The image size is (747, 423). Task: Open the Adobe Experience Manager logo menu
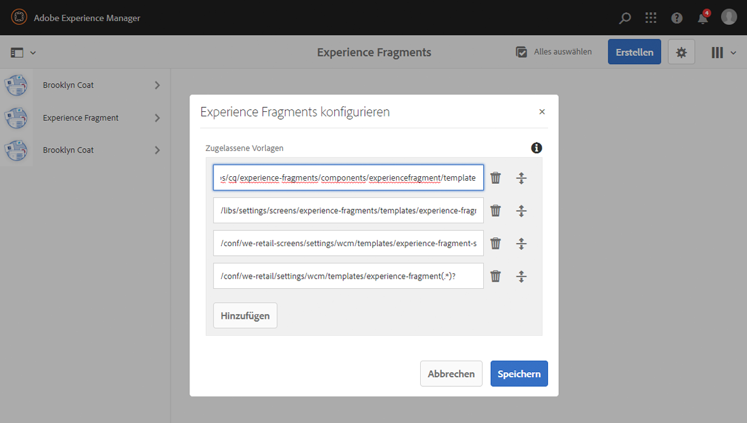coord(19,18)
